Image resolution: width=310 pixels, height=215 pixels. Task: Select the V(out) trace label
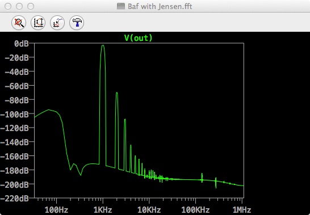(x=139, y=38)
